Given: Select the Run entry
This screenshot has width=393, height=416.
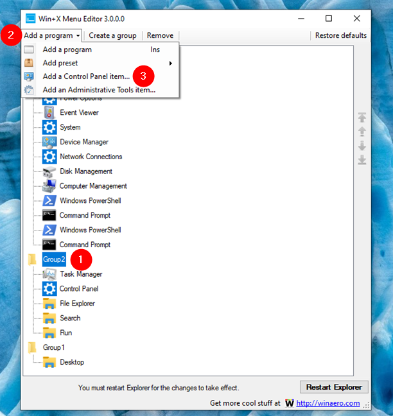Looking at the screenshot, I should tap(65, 333).
